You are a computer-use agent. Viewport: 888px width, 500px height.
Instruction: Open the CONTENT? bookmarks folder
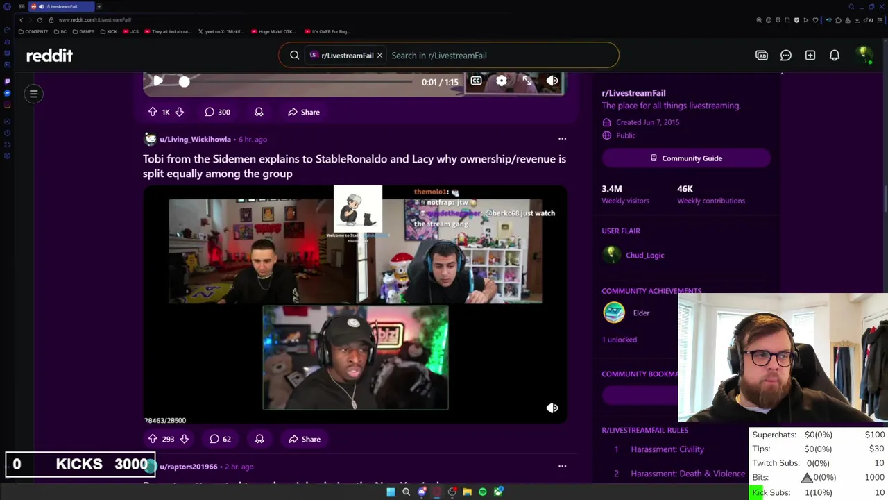coord(34,31)
